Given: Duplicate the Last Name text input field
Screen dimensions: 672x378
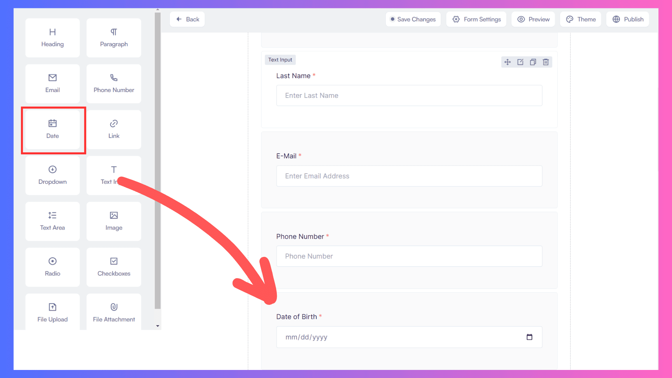Looking at the screenshot, I should tap(533, 62).
